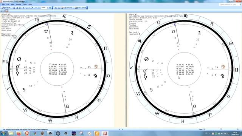Click the Rotate Right icon
The height and width of the screenshot is (136, 242).
pos(59,8)
